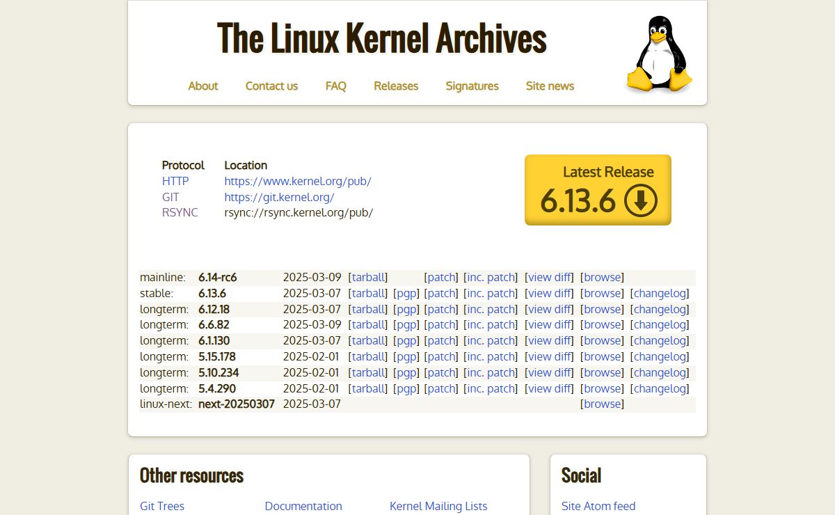Image resolution: width=835 pixels, height=515 pixels.
Task: View diff for longterm 6.12.18
Action: tap(550, 309)
